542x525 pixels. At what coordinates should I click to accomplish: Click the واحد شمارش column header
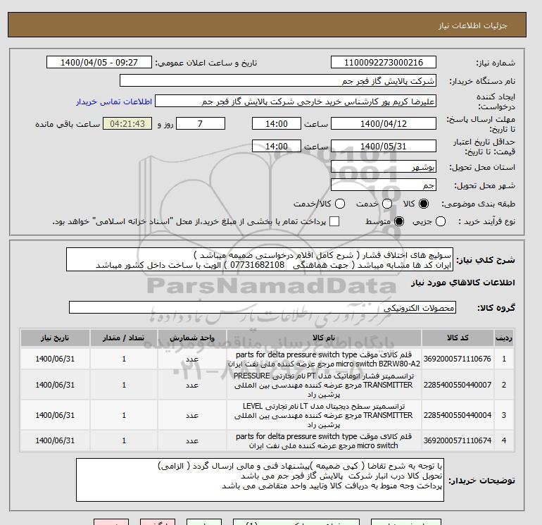tap(192, 338)
